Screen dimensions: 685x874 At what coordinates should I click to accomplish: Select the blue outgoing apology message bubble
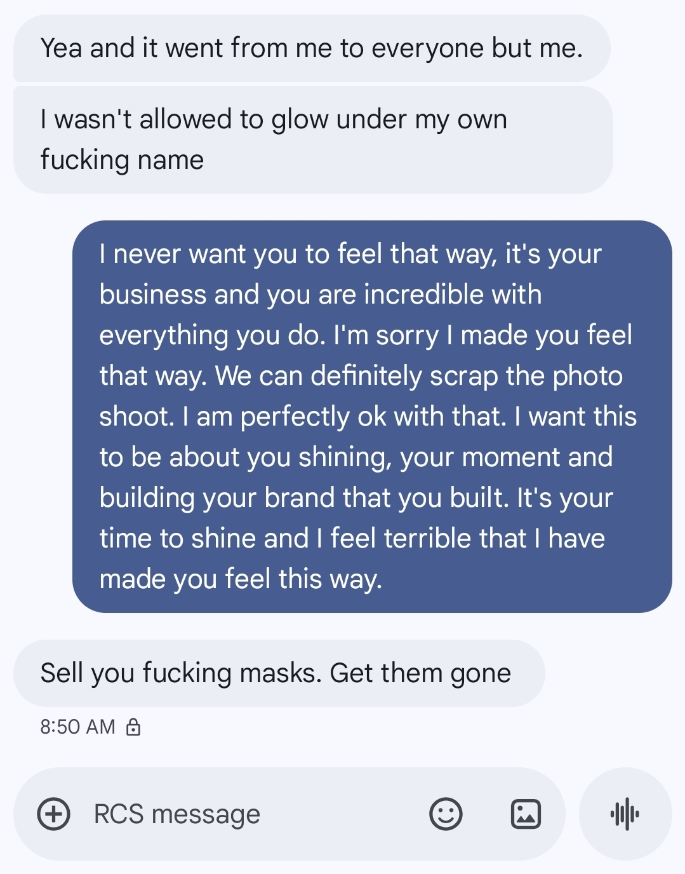[372, 416]
